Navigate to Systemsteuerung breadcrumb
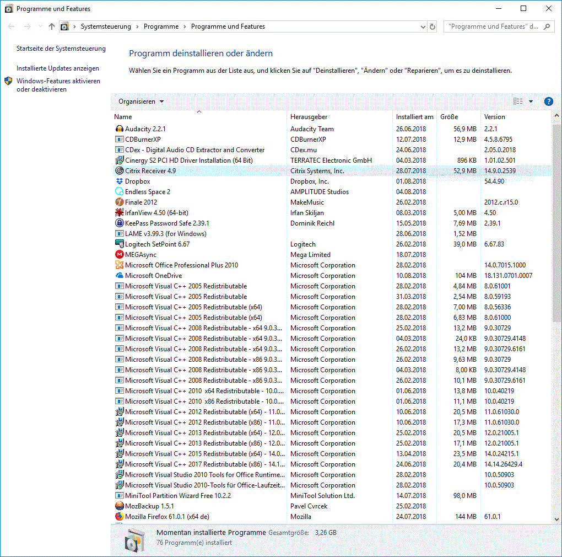 [x=106, y=26]
